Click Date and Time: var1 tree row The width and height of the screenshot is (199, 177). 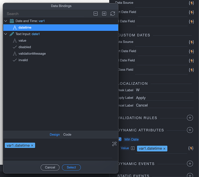[61, 21]
